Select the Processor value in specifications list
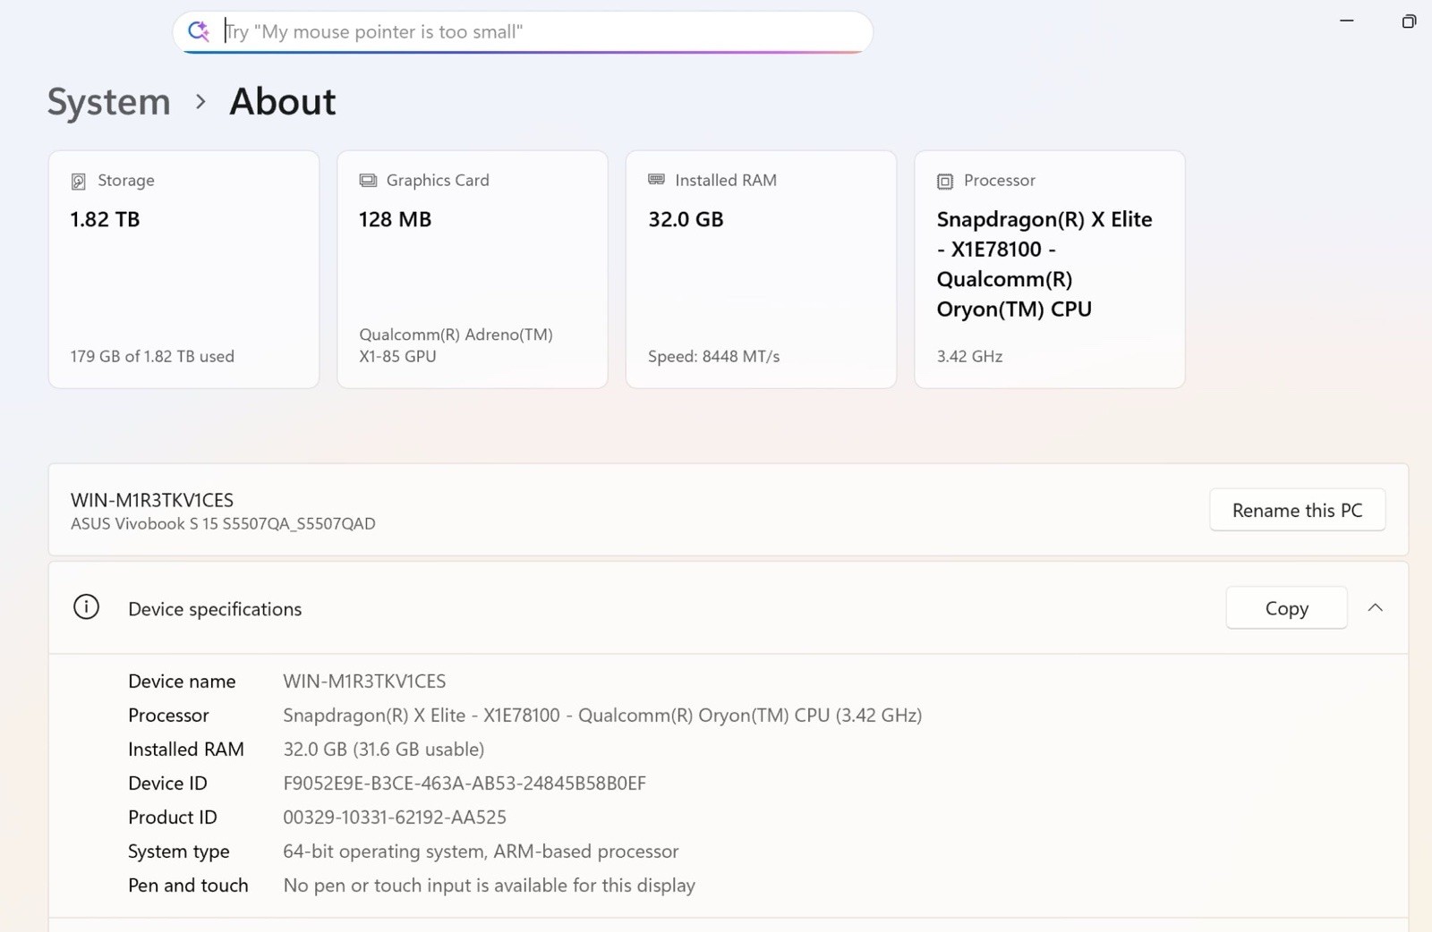This screenshot has width=1432, height=932. (602, 715)
